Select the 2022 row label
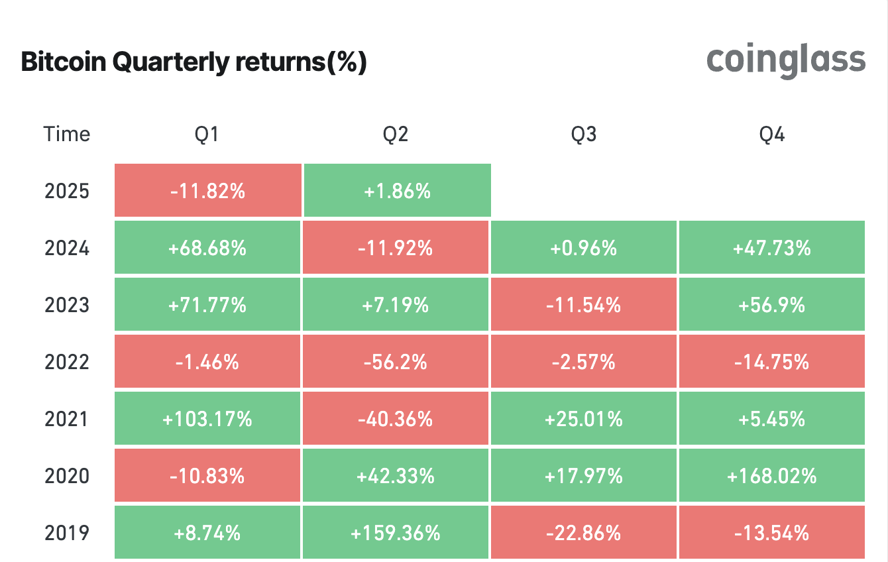The image size is (888, 562). (x=66, y=363)
